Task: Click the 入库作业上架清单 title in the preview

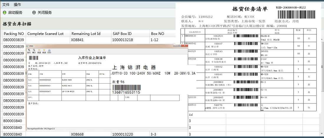Action: [92, 58]
